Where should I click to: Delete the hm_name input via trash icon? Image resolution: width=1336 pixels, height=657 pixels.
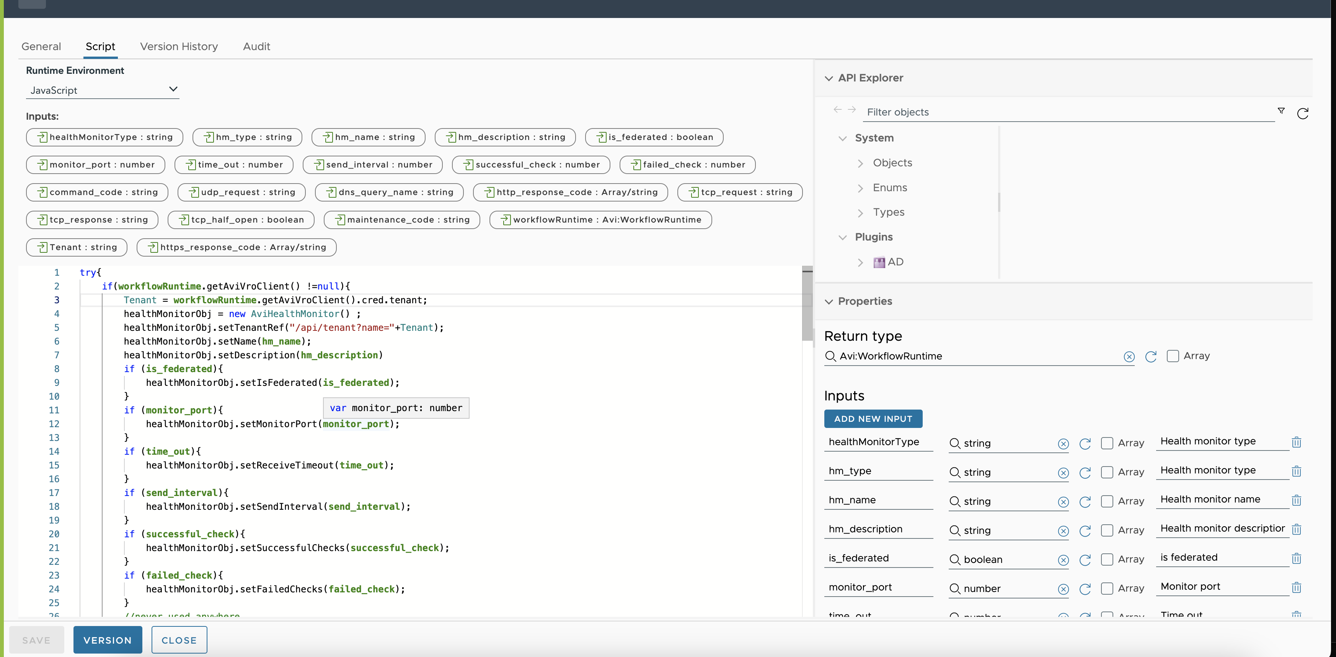1297,501
